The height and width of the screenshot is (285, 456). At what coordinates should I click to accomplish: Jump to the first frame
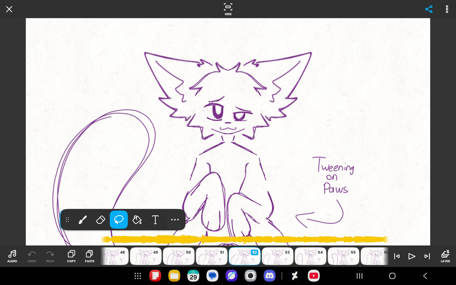pyautogui.click(x=397, y=256)
